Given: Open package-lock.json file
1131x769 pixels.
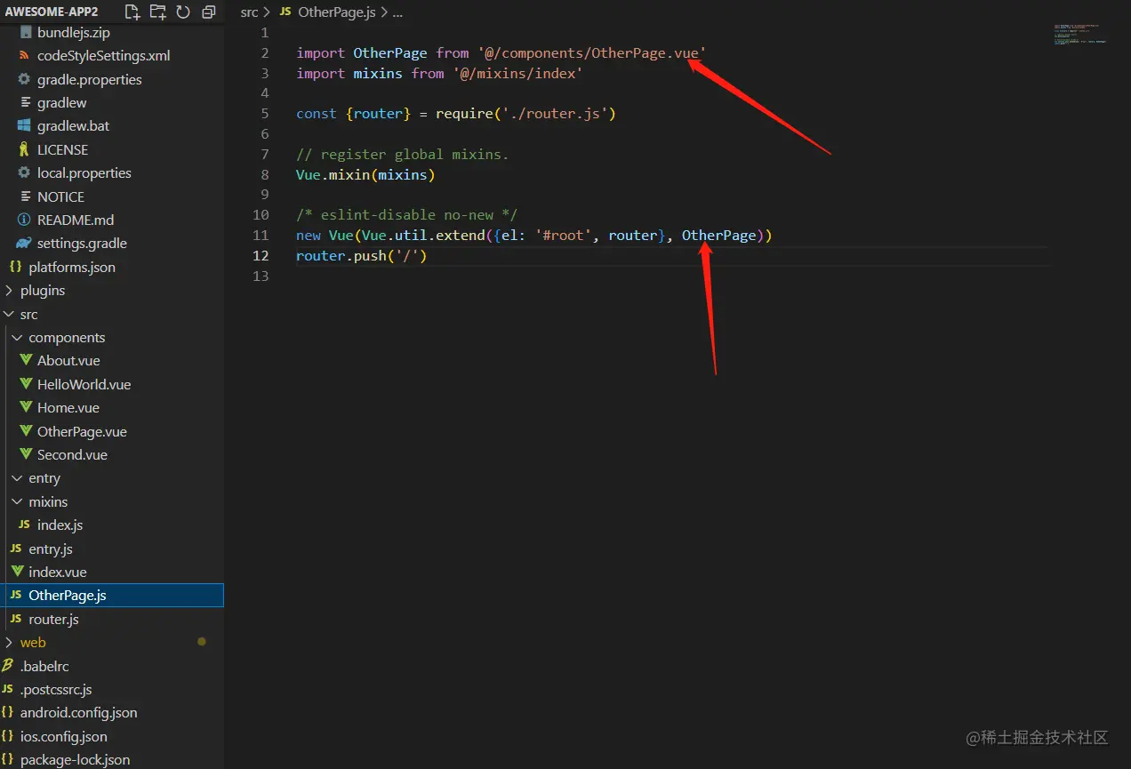Looking at the screenshot, I should 75,759.
